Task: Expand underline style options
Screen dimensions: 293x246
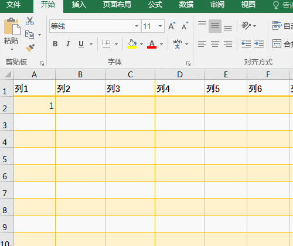Action: [x=91, y=44]
